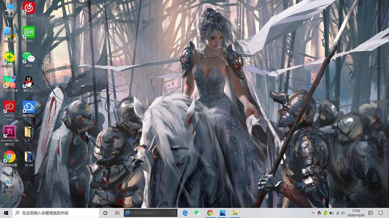Click the taskbar search input box

[57, 213]
